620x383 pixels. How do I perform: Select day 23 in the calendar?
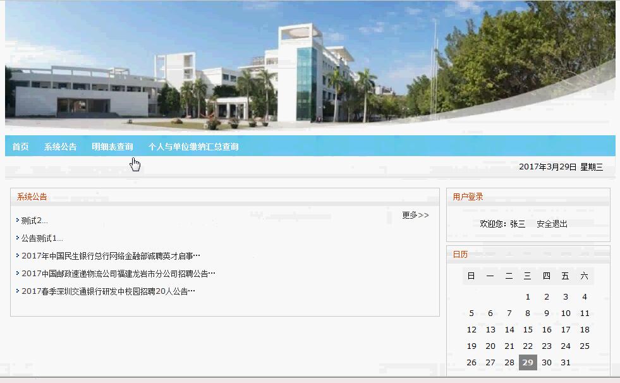coord(547,346)
